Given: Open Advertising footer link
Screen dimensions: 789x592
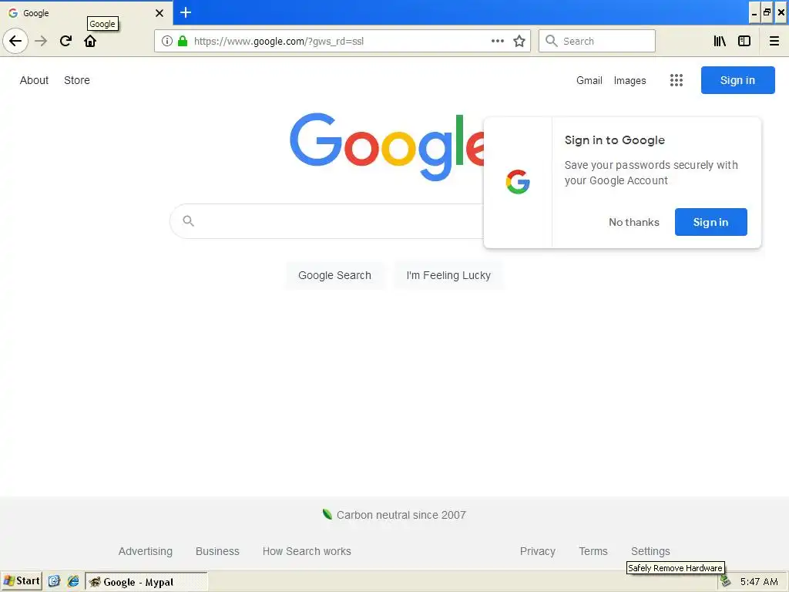Looking at the screenshot, I should click(146, 551).
